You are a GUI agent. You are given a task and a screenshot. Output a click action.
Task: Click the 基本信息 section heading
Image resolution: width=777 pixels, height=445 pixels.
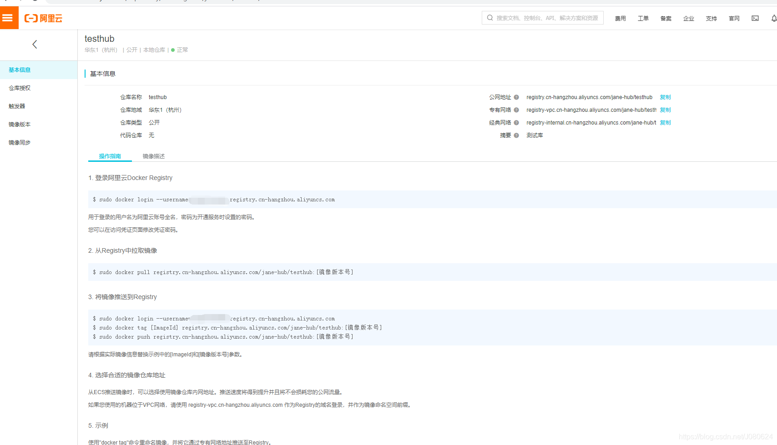click(103, 74)
